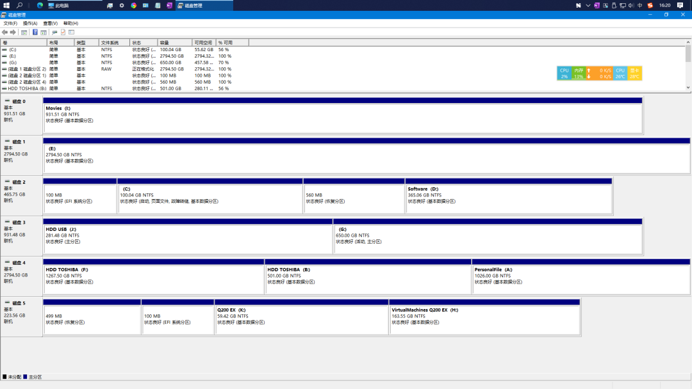This screenshot has height=389, width=692.
Task: Select the HDD TOSHIBA (B:) volume row
Action: click(26, 88)
